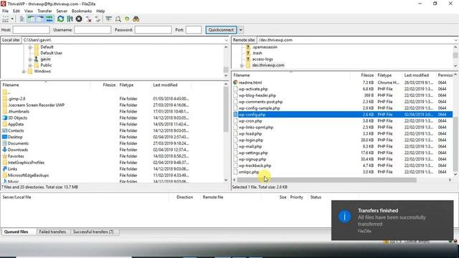Open the File menu

(x=5, y=11)
